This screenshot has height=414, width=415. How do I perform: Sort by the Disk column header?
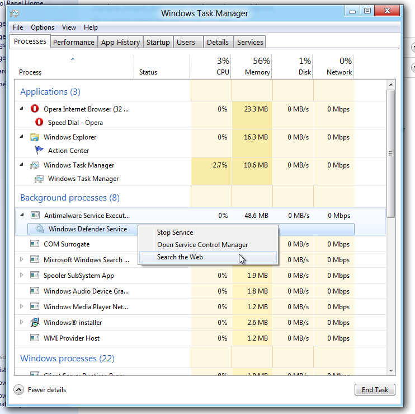[x=292, y=67]
